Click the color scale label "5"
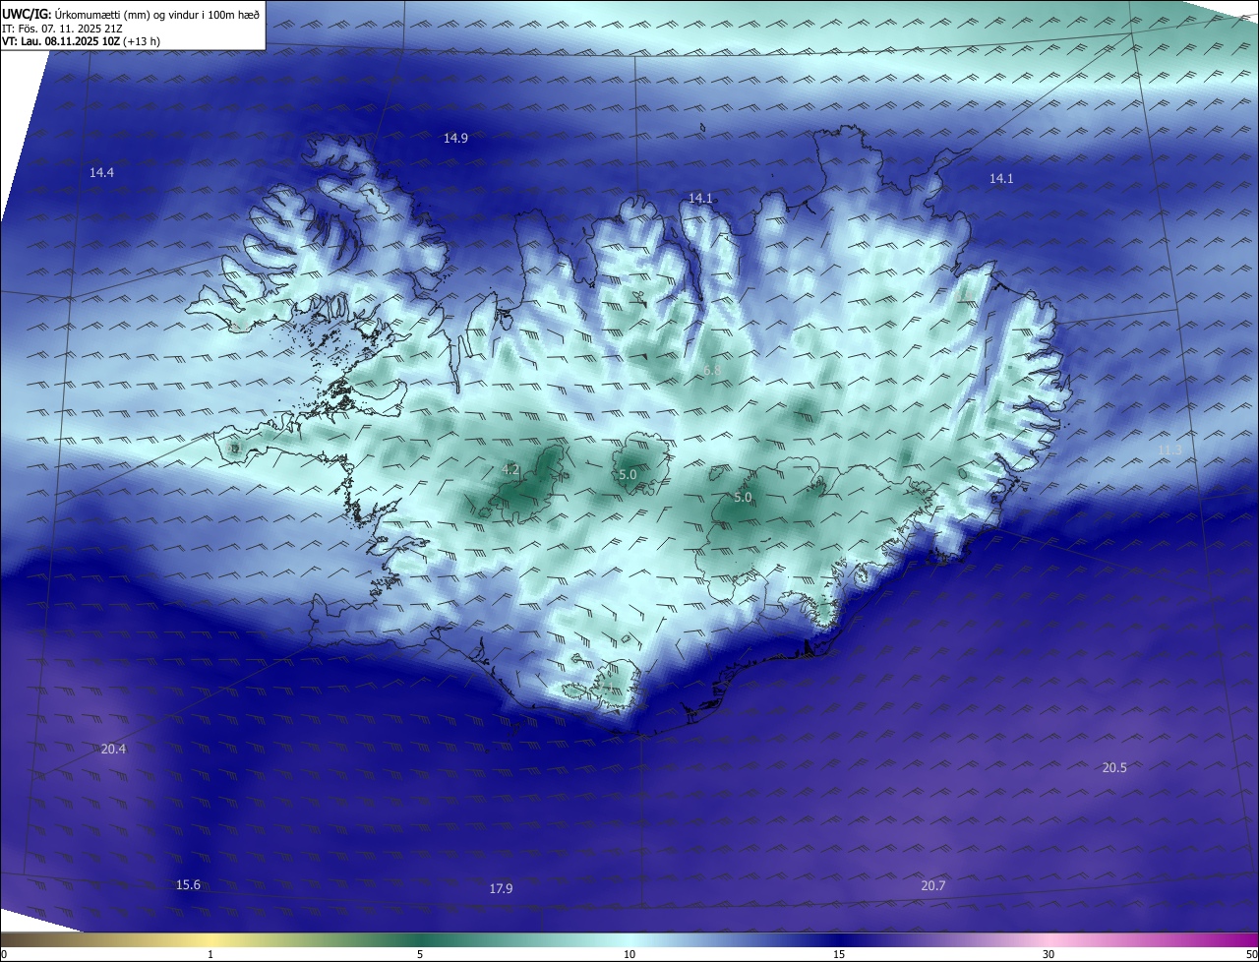The width and height of the screenshot is (1259, 962). (420, 954)
